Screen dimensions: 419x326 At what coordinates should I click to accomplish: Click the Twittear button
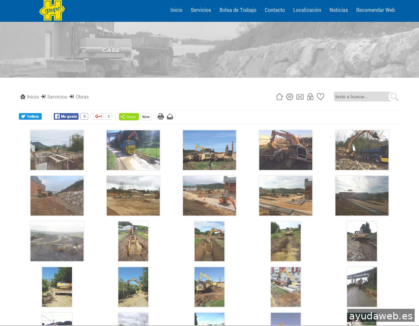pos(30,116)
